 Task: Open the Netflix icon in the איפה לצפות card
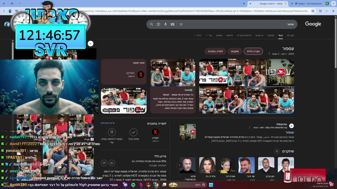(x=141, y=75)
